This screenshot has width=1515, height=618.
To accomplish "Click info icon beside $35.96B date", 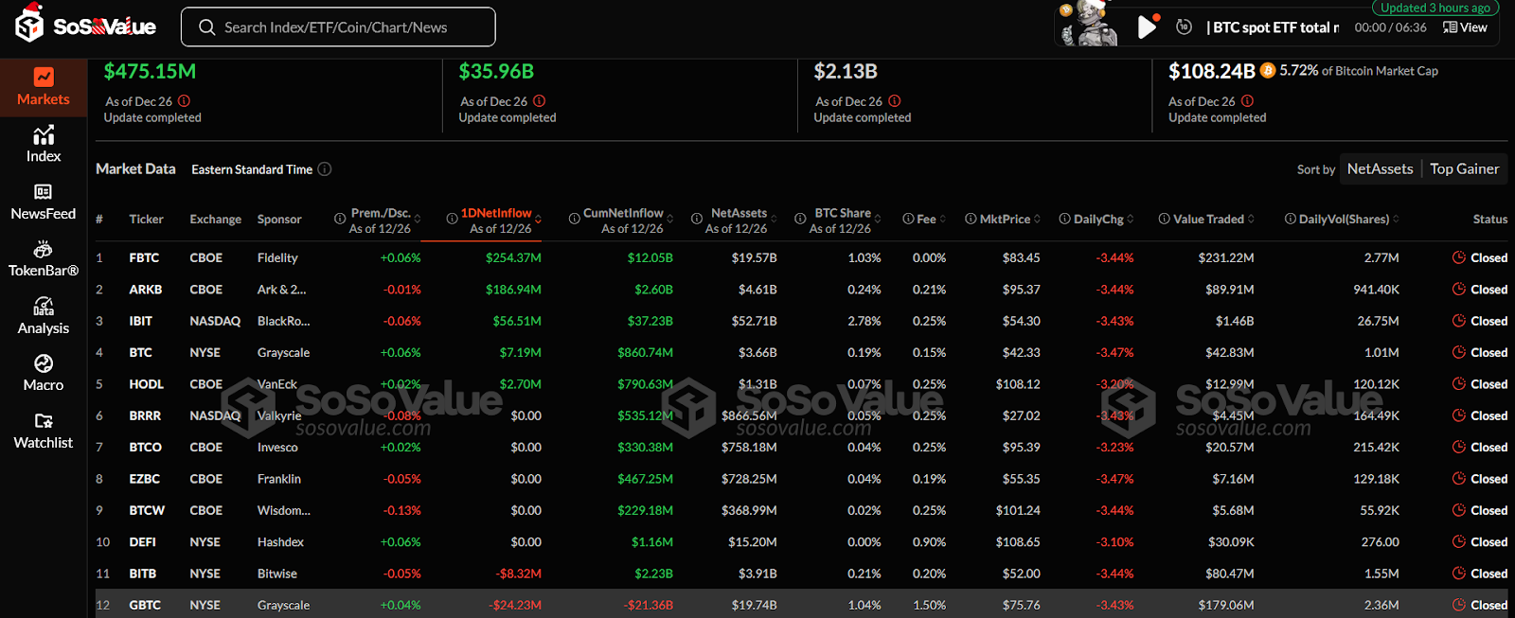I will click(539, 101).
